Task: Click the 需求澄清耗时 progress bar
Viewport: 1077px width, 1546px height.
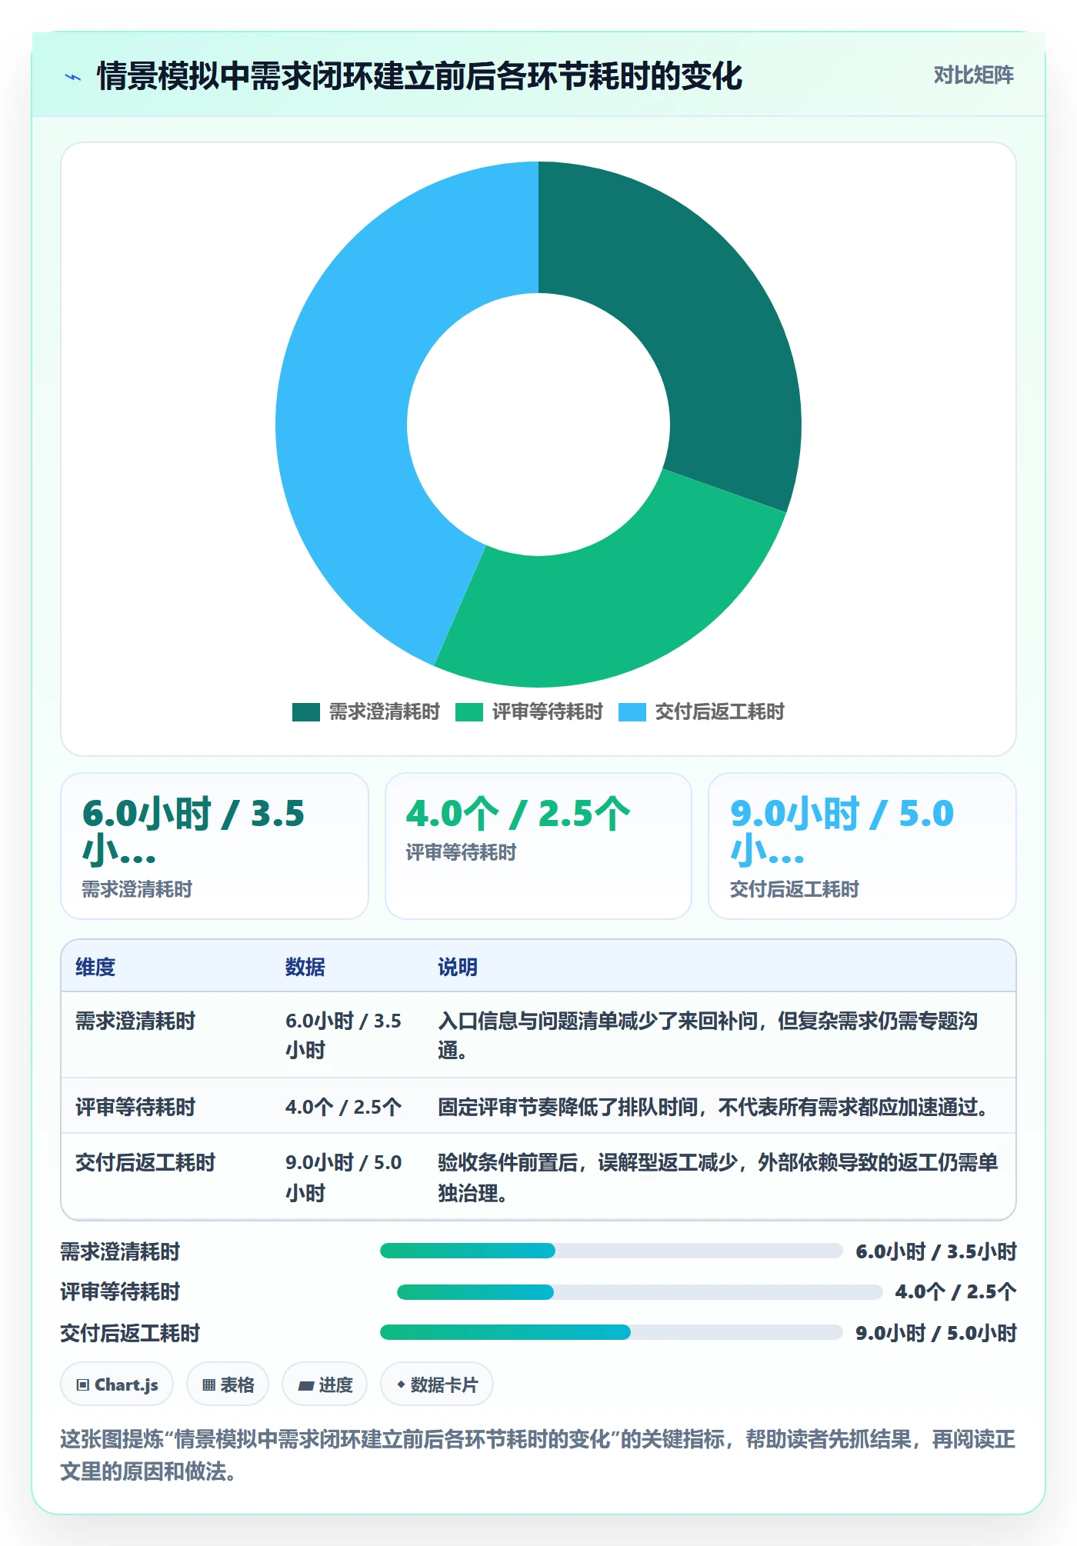Action: pos(612,1251)
